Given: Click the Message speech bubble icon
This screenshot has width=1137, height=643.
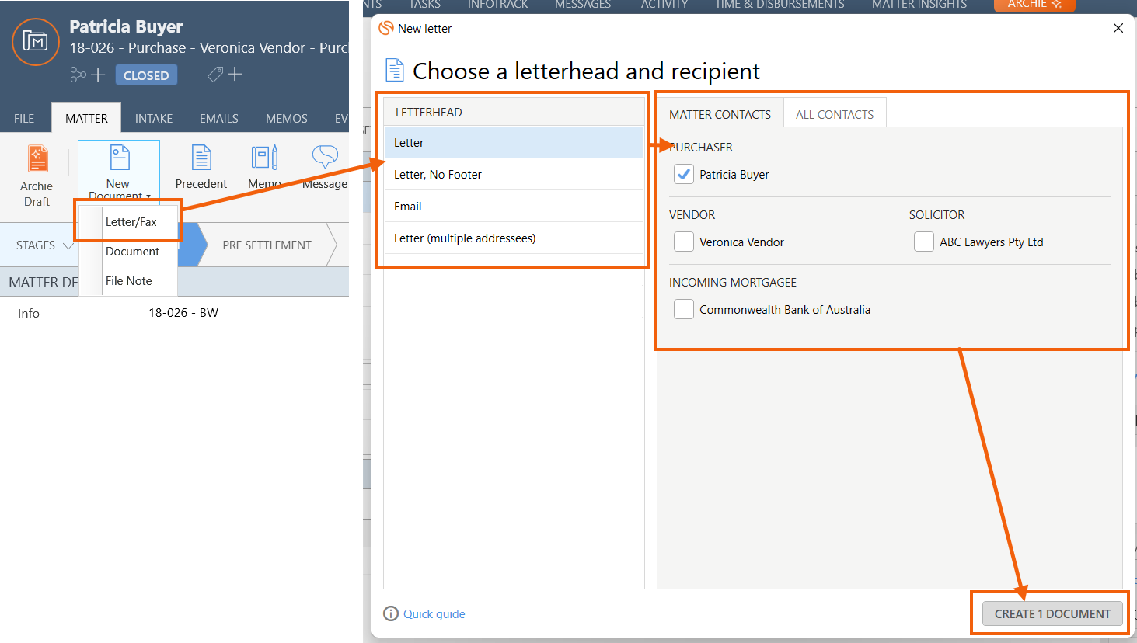Looking at the screenshot, I should tap(325, 157).
